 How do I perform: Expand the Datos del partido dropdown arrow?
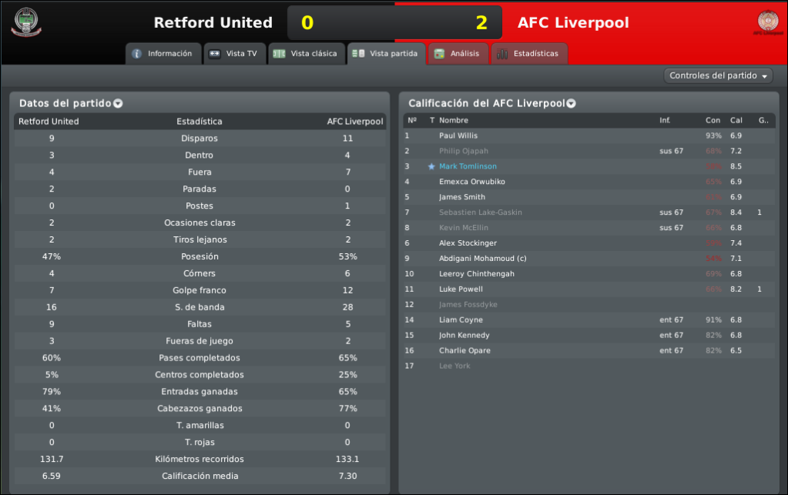[118, 103]
